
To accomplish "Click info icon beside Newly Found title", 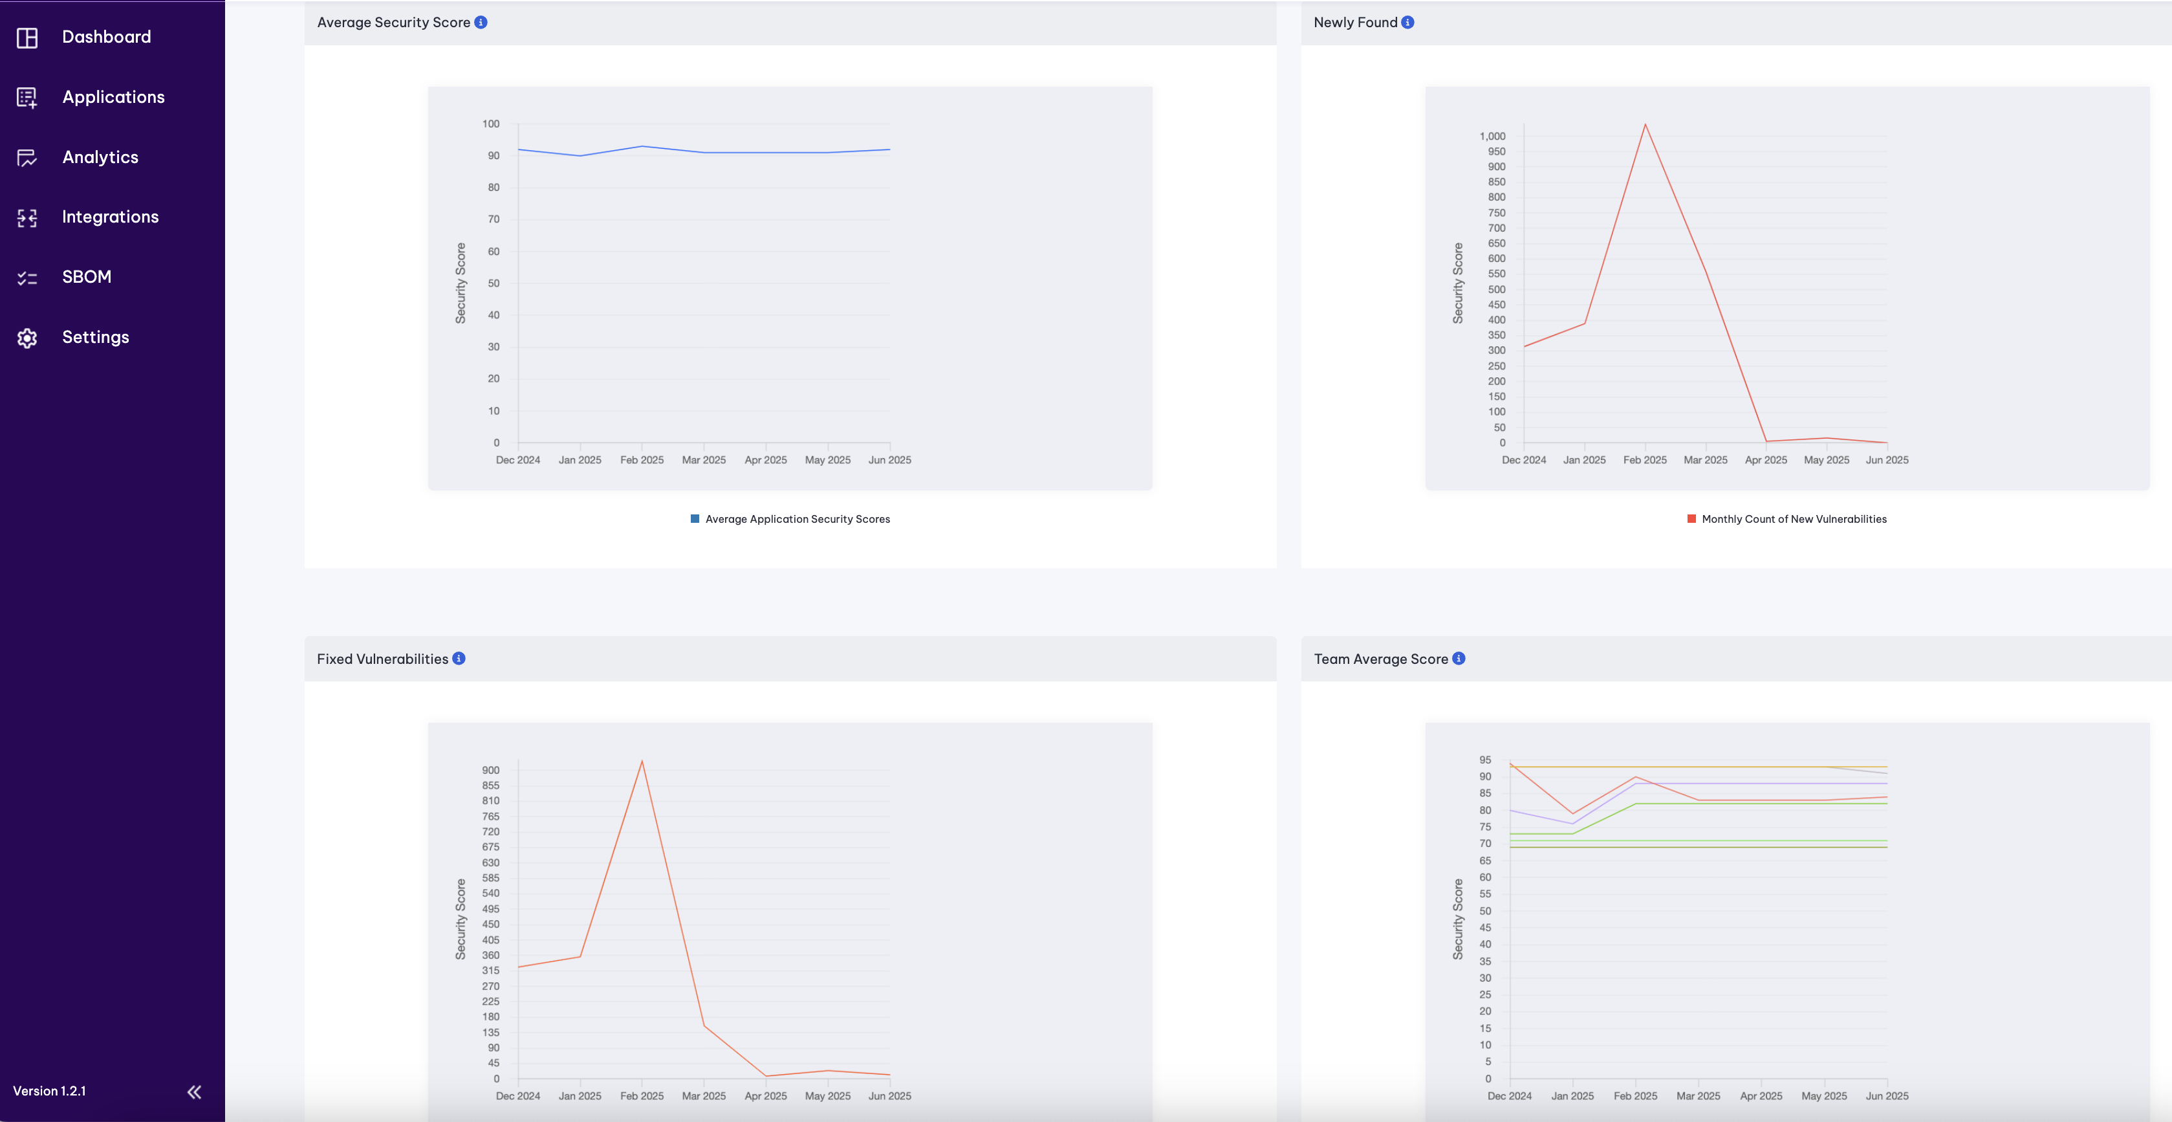I will [x=1407, y=23].
